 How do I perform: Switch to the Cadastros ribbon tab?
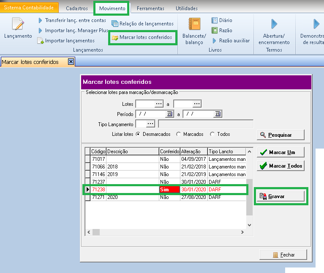77,8
